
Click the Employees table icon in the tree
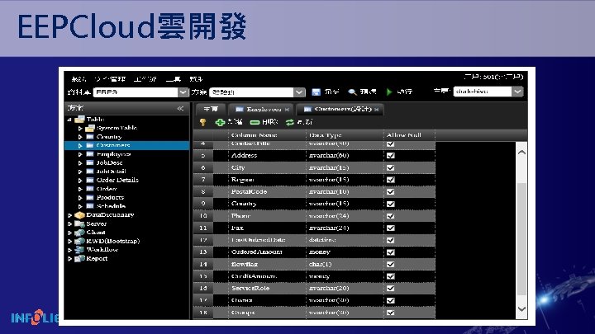coord(90,154)
